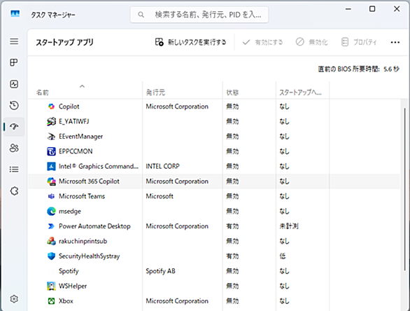Open the hamburger navigation menu

point(14,41)
